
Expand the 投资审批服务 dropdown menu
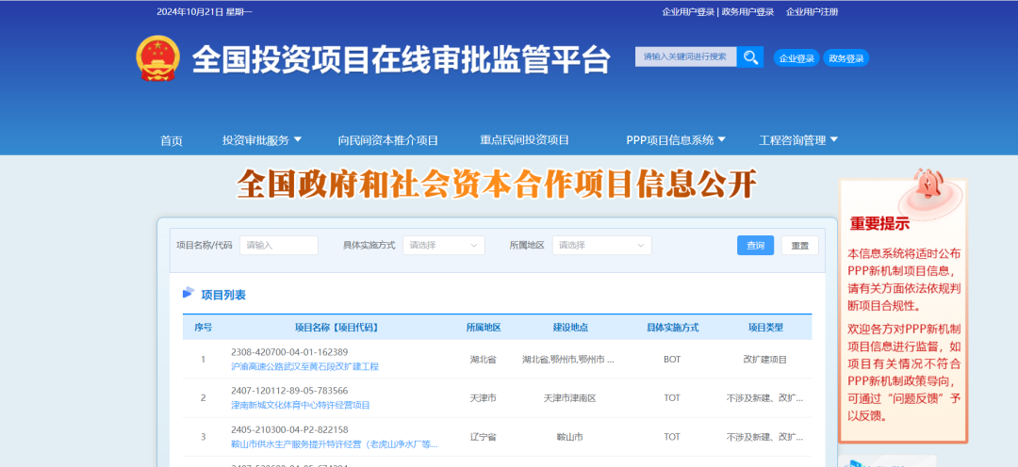point(262,140)
